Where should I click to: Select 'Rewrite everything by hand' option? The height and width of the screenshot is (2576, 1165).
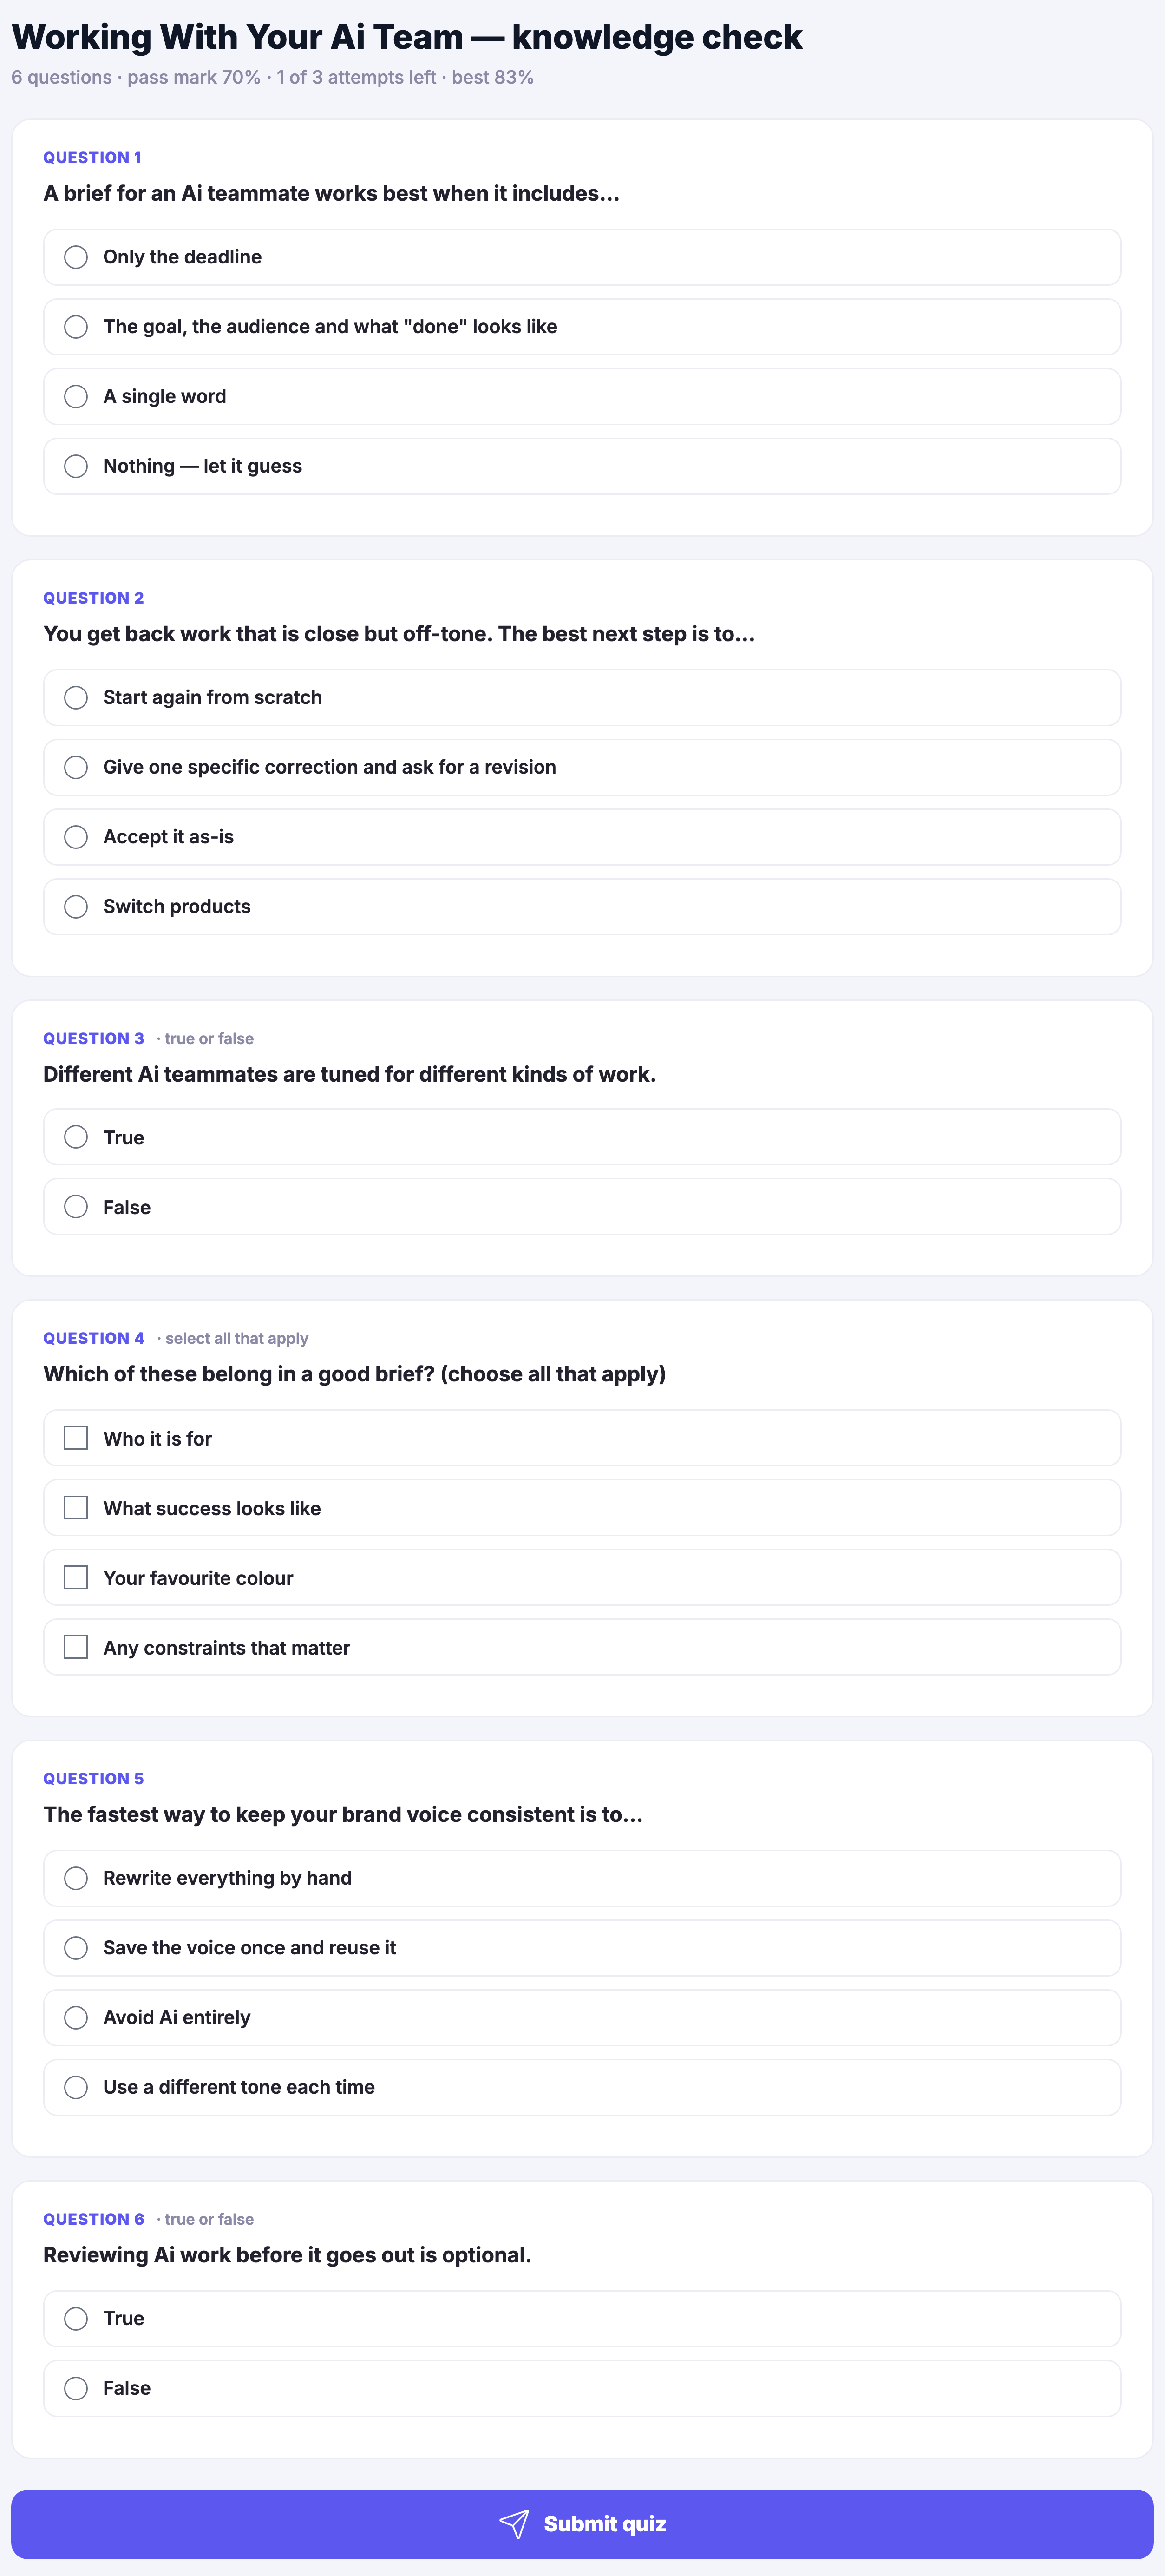click(x=582, y=1878)
